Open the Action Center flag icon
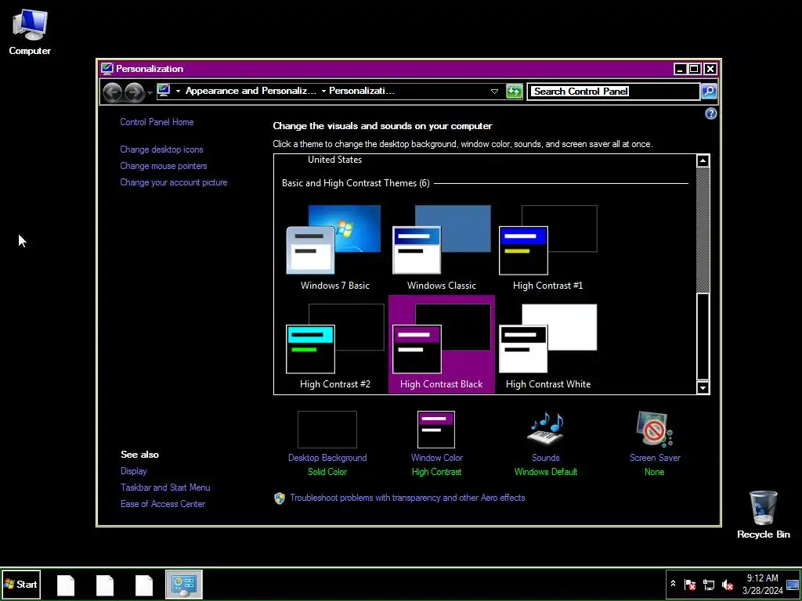This screenshot has height=601, width=802. 690,584
